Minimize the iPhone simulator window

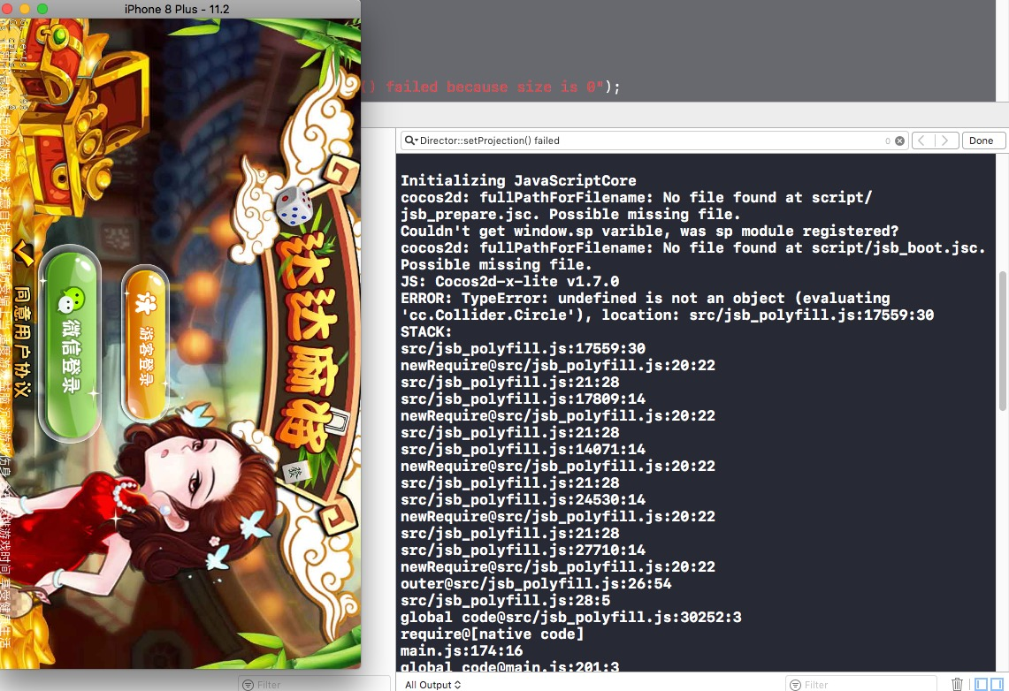pos(25,9)
